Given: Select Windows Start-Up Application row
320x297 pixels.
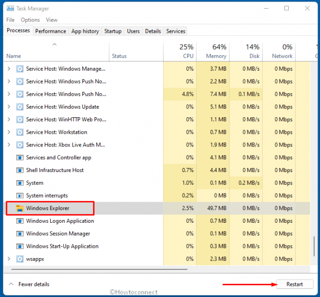Looking at the screenshot, I should click(x=156, y=246).
